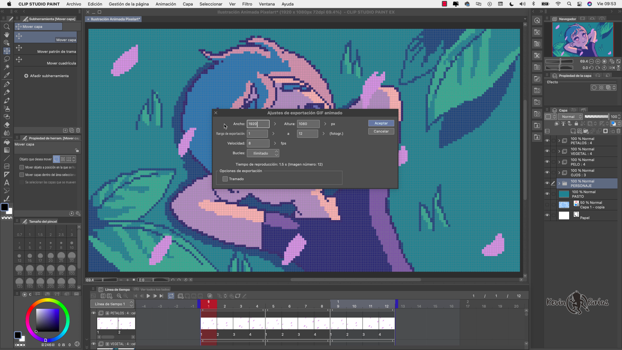Hide the PASTO layer
Screen dimensions: 622x350
[547, 194]
